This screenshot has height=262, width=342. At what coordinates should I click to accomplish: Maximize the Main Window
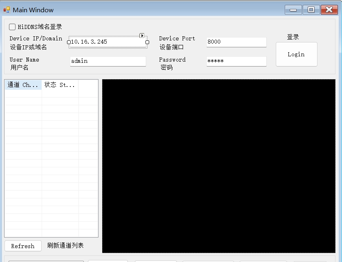(x=311, y=10)
